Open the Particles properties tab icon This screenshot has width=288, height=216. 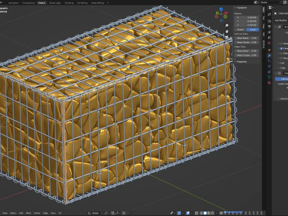coord(269,61)
